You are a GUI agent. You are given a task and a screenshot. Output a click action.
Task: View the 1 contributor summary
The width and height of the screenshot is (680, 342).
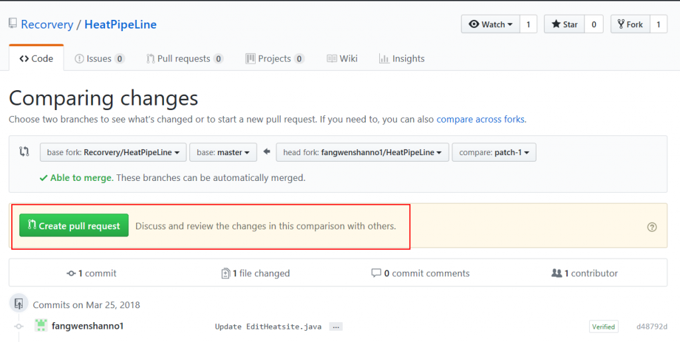pyautogui.click(x=584, y=273)
